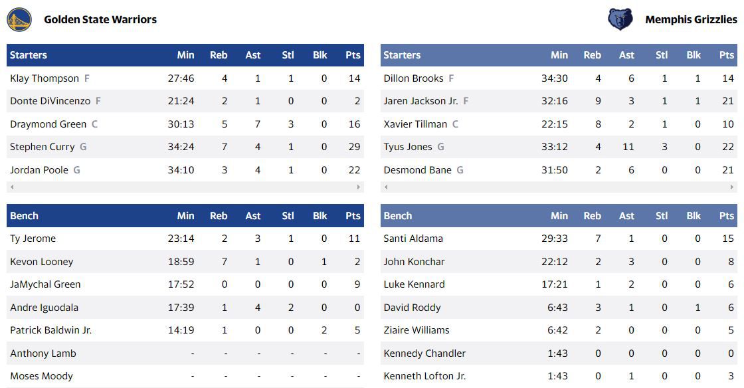This screenshot has width=744, height=388.
Task: Click right scroll arrow under Grizzlies starters
Action: click(732, 187)
